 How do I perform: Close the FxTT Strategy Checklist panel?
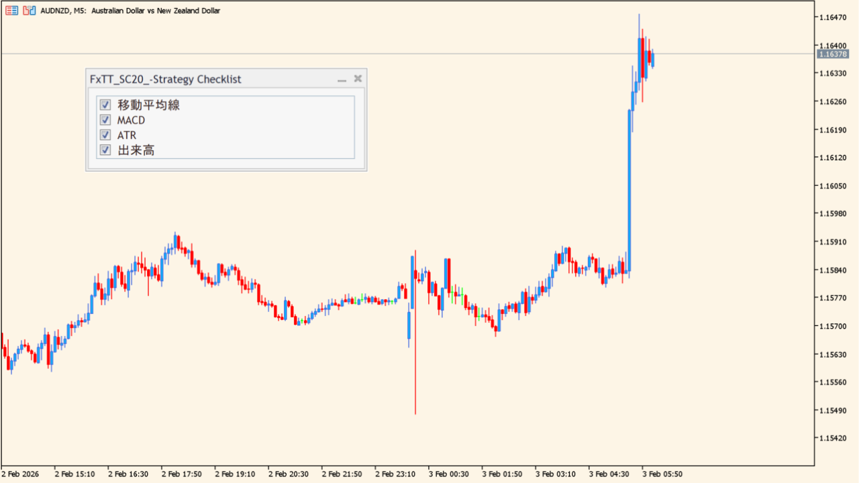click(x=358, y=78)
